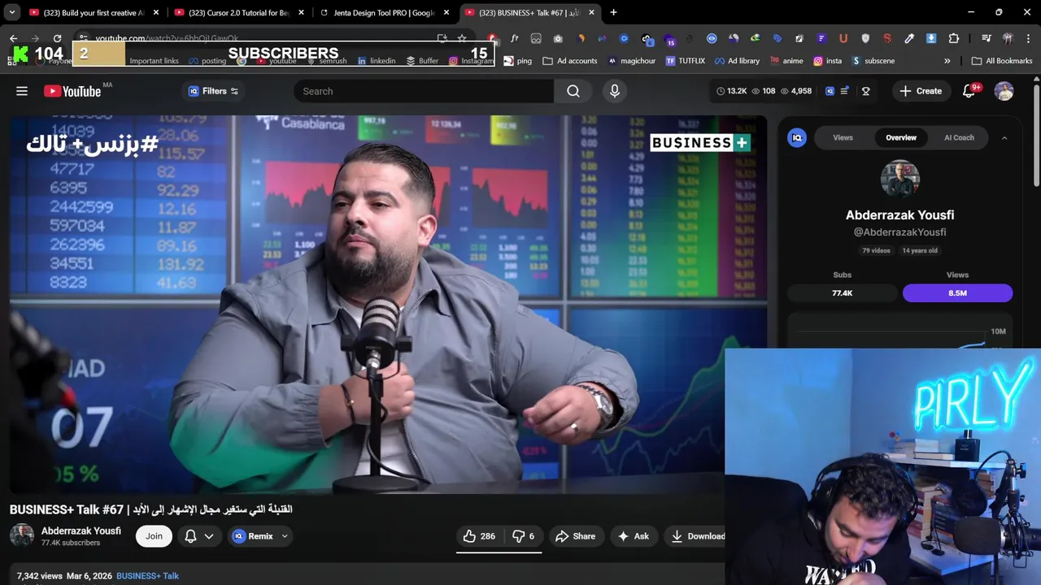Open the Ad accounts bookmark folder

[x=570, y=61]
